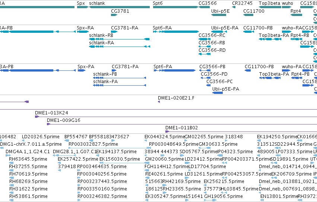The height and width of the screenshot is (202, 317).
Task: Select the schlank-RB transcript
Action: click(x=119, y=39)
